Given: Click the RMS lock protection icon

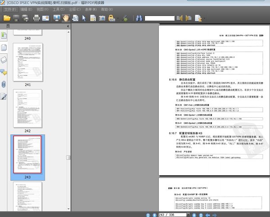Looking at the screenshot, I should [x=112, y=18].
